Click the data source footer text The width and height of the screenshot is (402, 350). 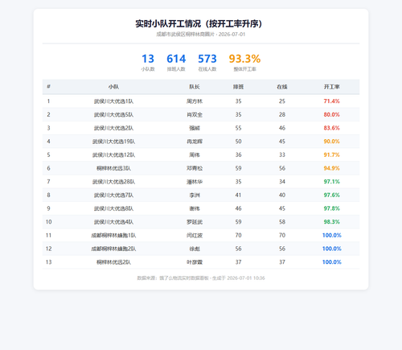click(x=201, y=278)
